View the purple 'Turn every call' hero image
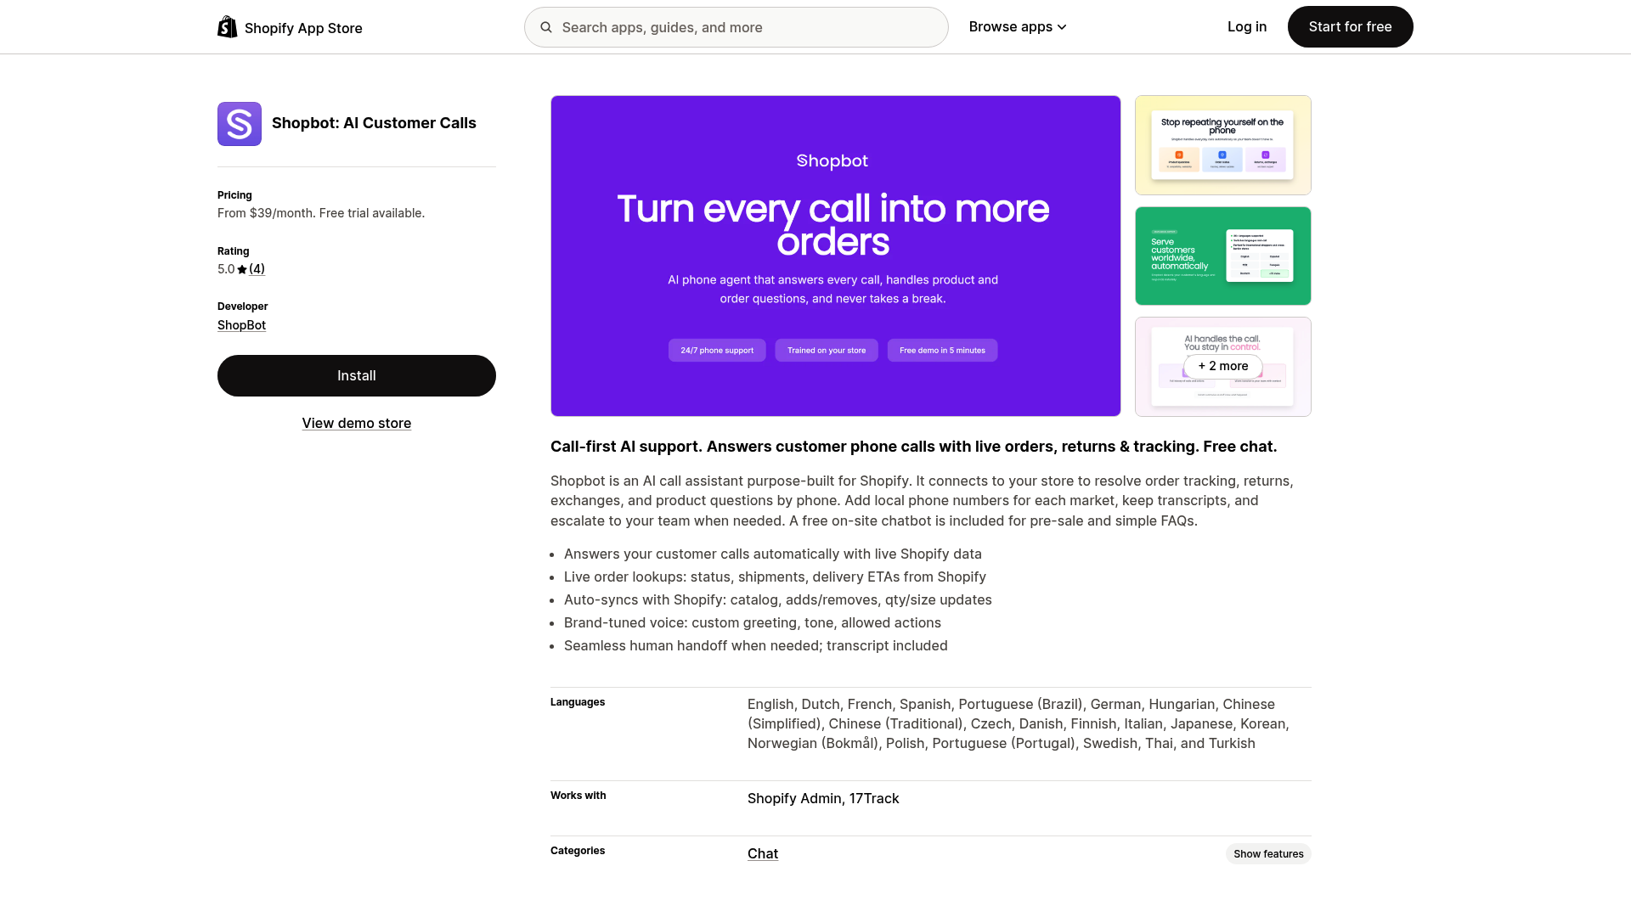 835,256
